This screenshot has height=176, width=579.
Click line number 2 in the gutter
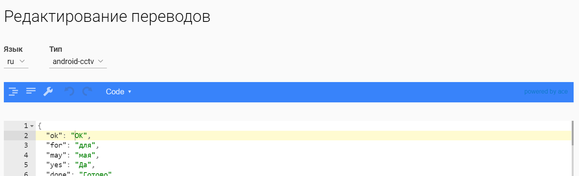26,135
